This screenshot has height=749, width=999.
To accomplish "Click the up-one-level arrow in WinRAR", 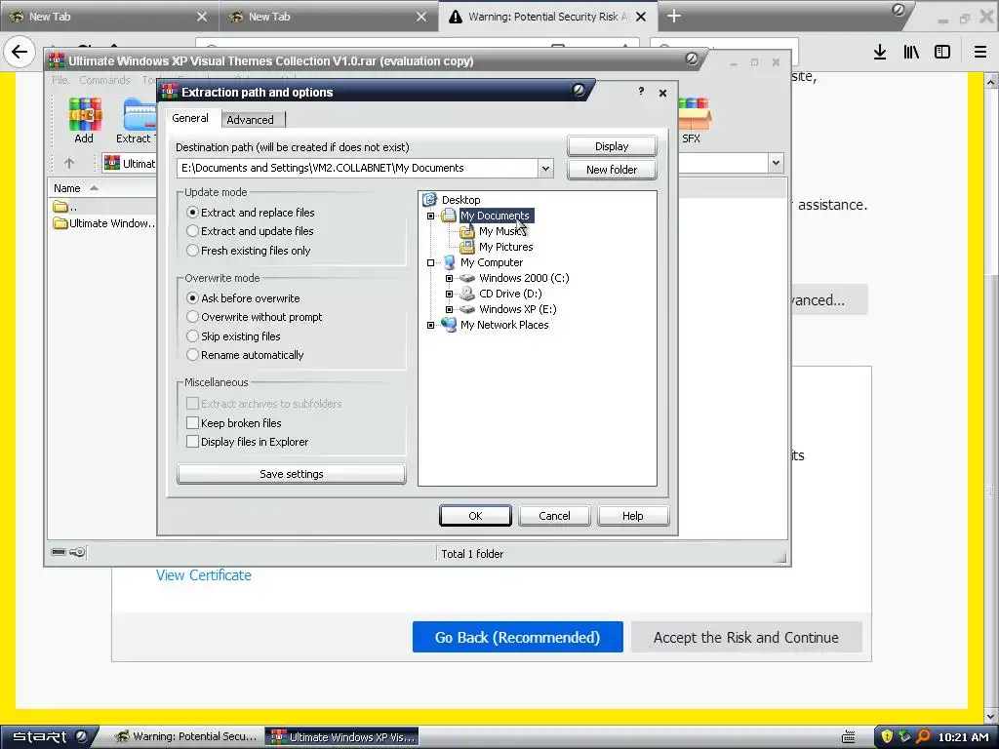I will [69, 163].
